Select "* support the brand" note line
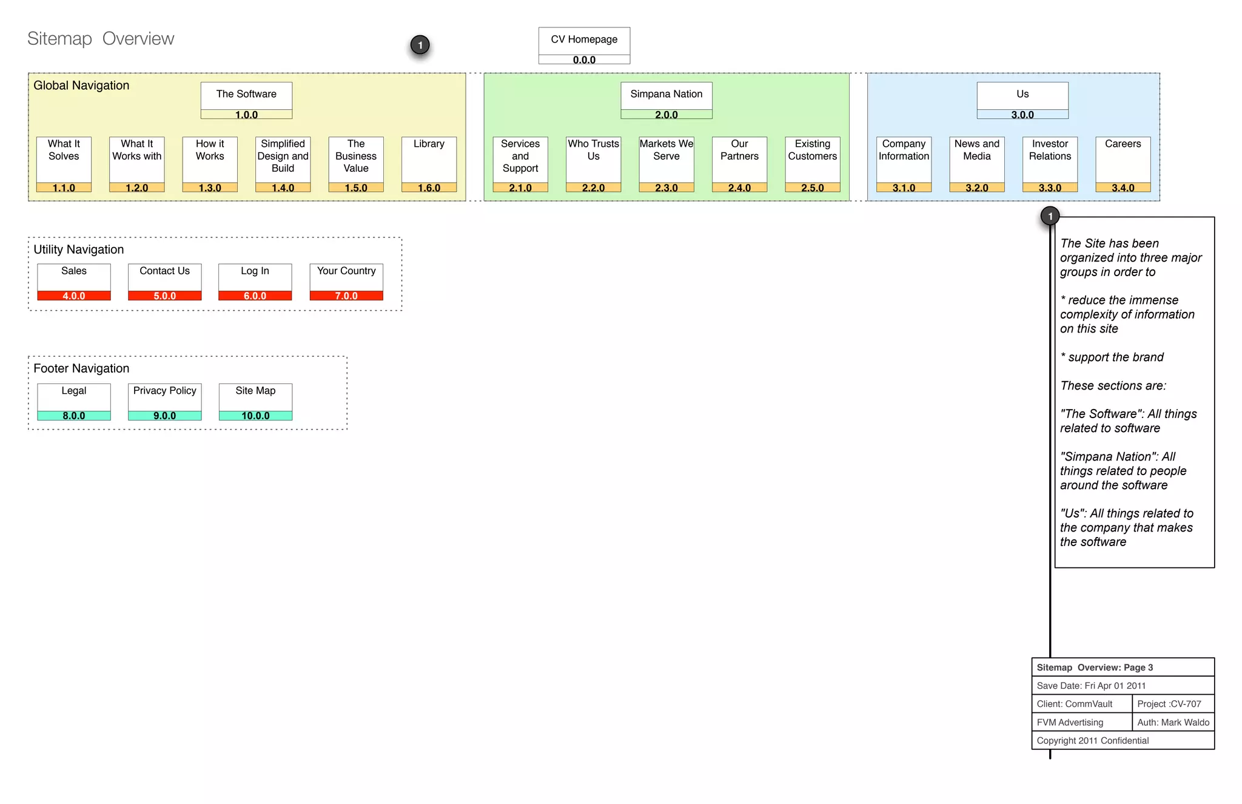 pos(1112,357)
